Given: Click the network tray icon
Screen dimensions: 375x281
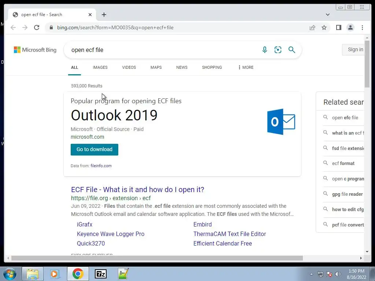Looking at the screenshot, I should tap(320, 274).
